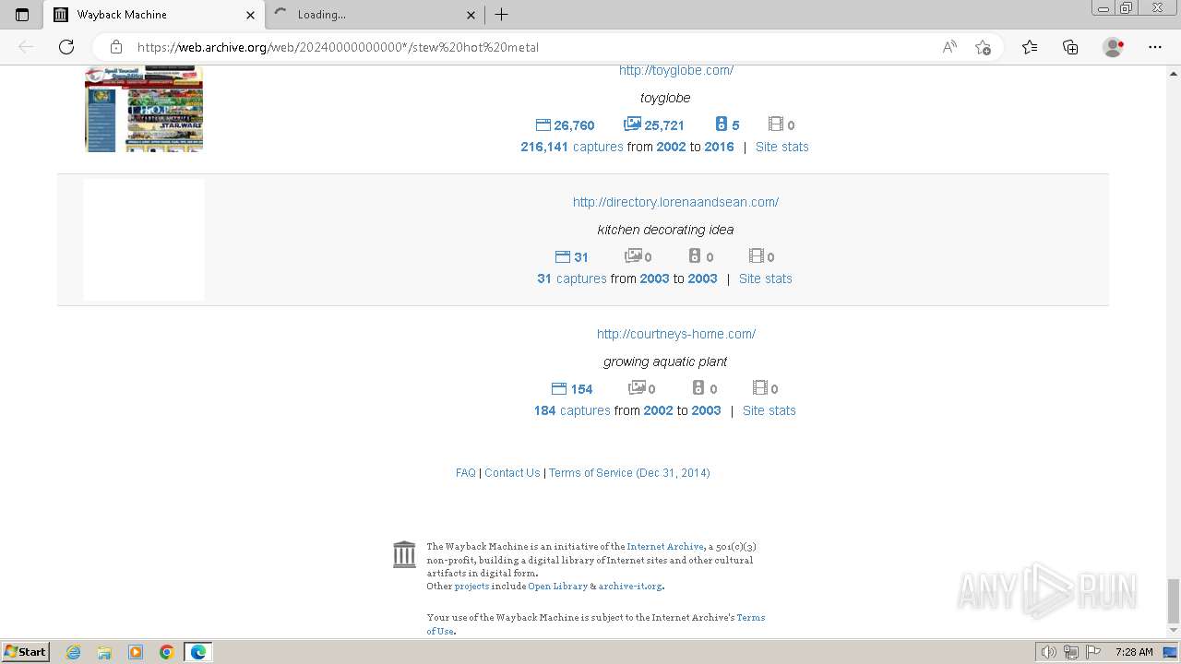
Task: Open the Collections icon
Action: tap(1070, 47)
